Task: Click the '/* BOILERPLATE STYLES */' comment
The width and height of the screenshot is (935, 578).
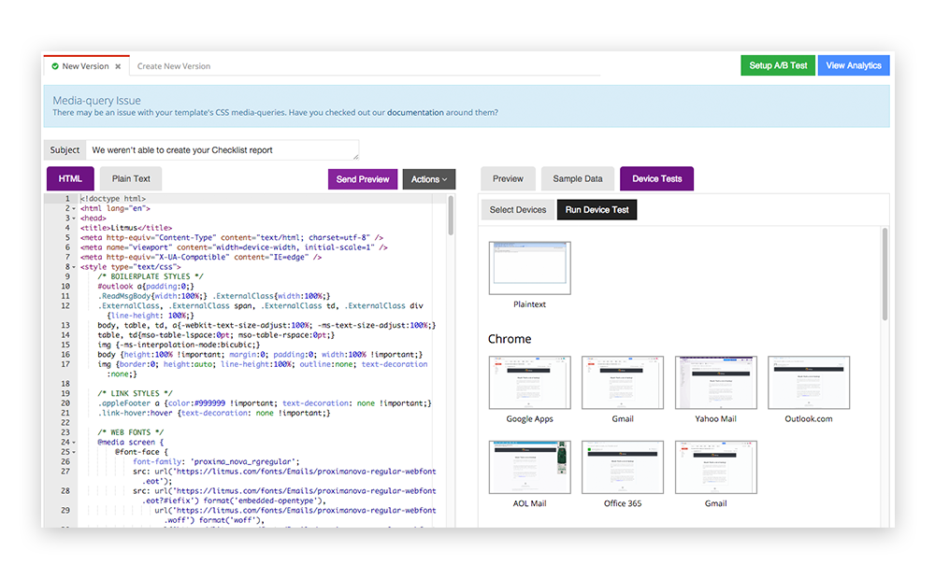Action: (151, 276)
